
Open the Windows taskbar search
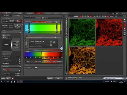(5, 82)
